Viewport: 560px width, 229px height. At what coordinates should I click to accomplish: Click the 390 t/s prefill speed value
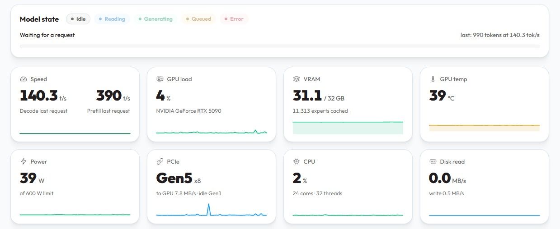[x=113, y=96]
